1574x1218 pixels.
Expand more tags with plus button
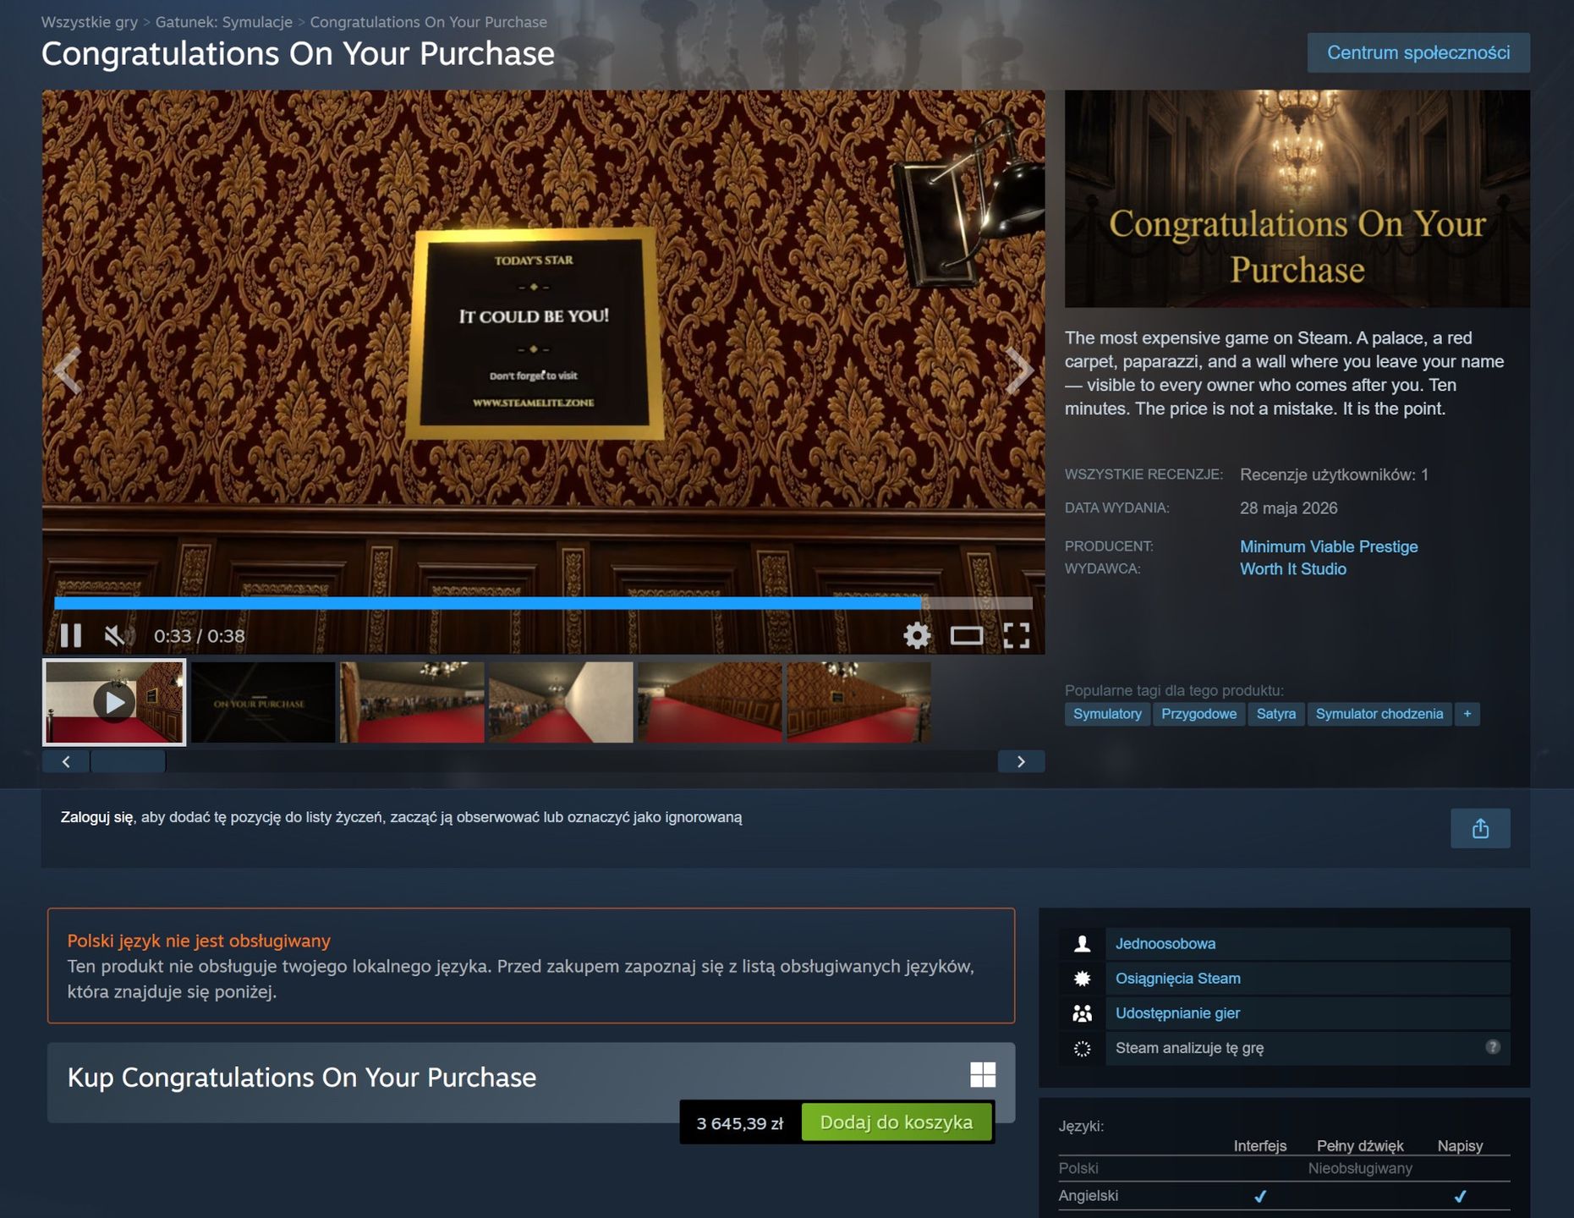pyautogui.click(x=1467, y=714)
